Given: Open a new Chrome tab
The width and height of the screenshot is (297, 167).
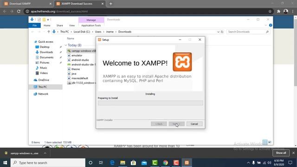Looking at the screenshot, I should pos(111,4).
